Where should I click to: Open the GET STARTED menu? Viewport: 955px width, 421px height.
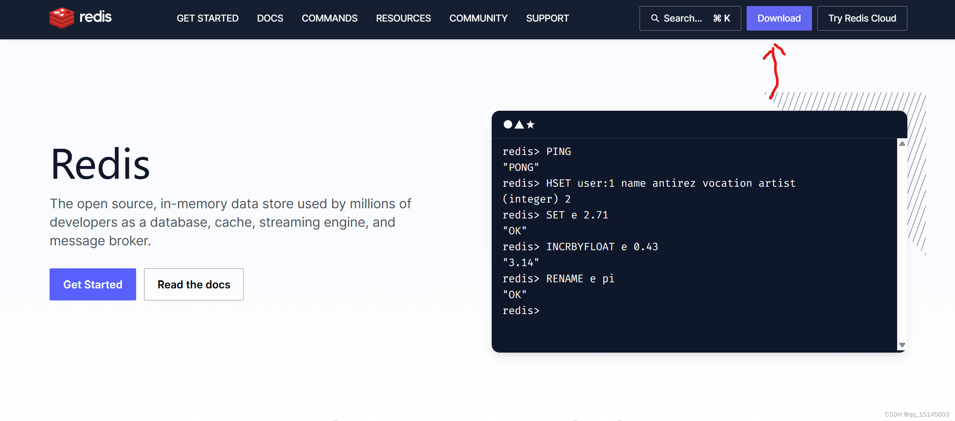point(207,18)
